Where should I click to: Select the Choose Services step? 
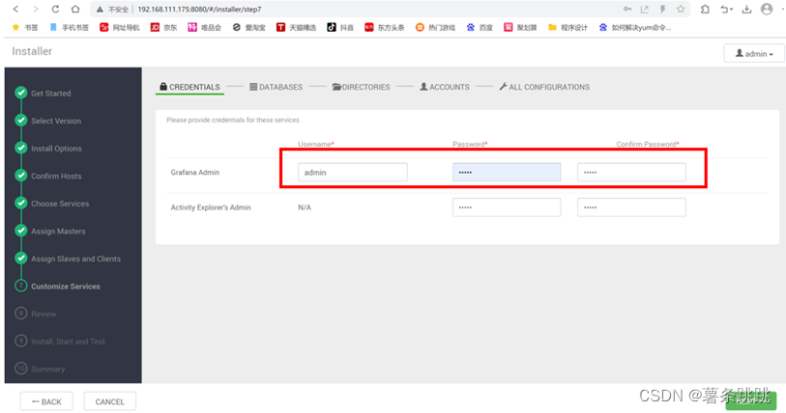tap(60, 204)
